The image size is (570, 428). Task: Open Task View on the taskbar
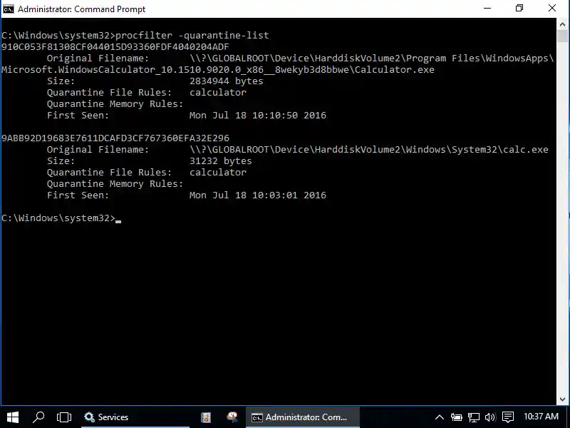pos(64,417)
